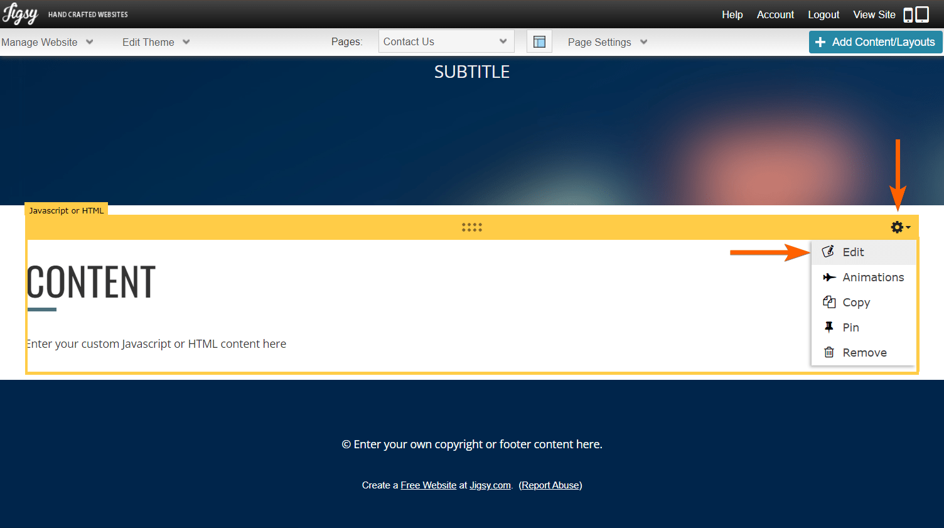Open the gear settings menu on the content block
The image size is (944, 528).
(x=896, y=227)
